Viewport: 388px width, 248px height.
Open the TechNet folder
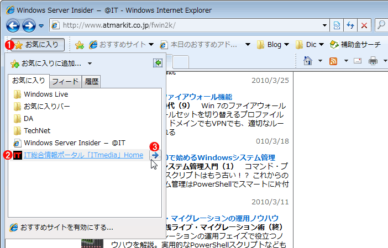(x=32, y=130)
